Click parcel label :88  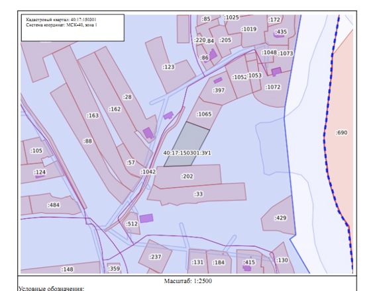click(x=87, y=142)
